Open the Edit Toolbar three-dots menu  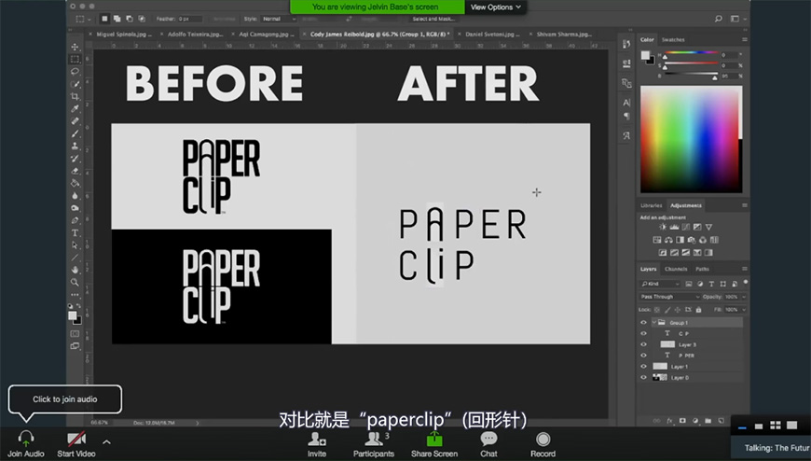75,295
